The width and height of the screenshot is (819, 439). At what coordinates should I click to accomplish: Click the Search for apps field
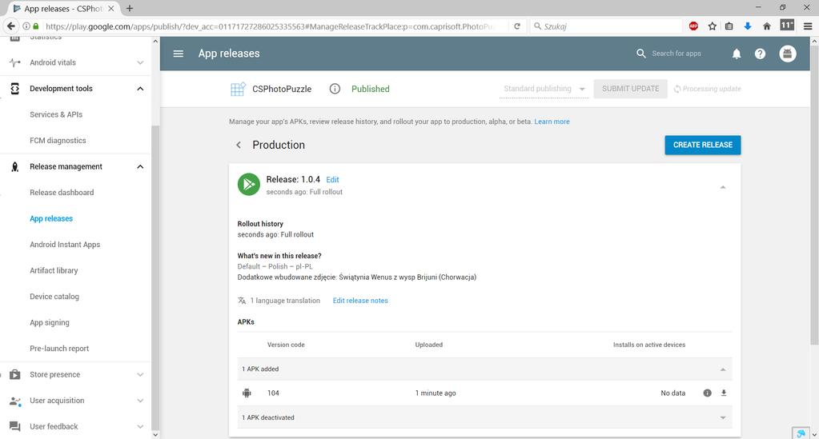pyautogui.click(x=676, y=54)
